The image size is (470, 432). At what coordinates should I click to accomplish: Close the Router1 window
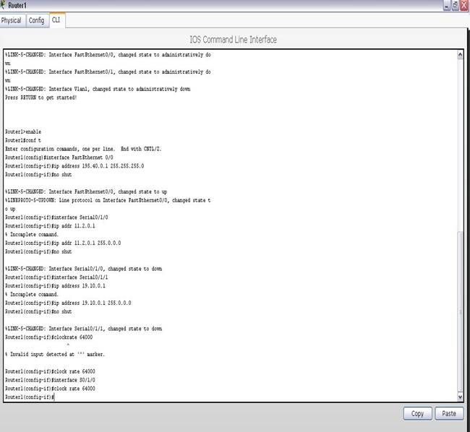[x=464, y=5]
